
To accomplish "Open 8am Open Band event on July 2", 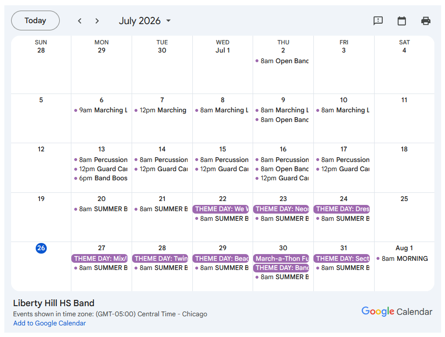I will click(x=282, y=61).
